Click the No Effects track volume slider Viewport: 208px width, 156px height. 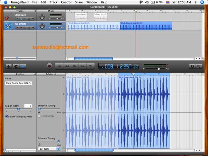[x=57, y=28]
